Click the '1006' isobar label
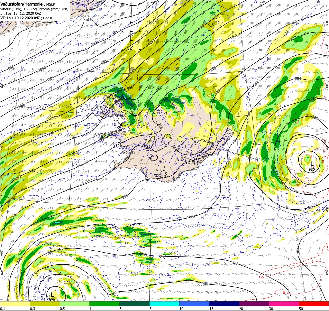The image size is (329, 311). click(x=42, y=69)
